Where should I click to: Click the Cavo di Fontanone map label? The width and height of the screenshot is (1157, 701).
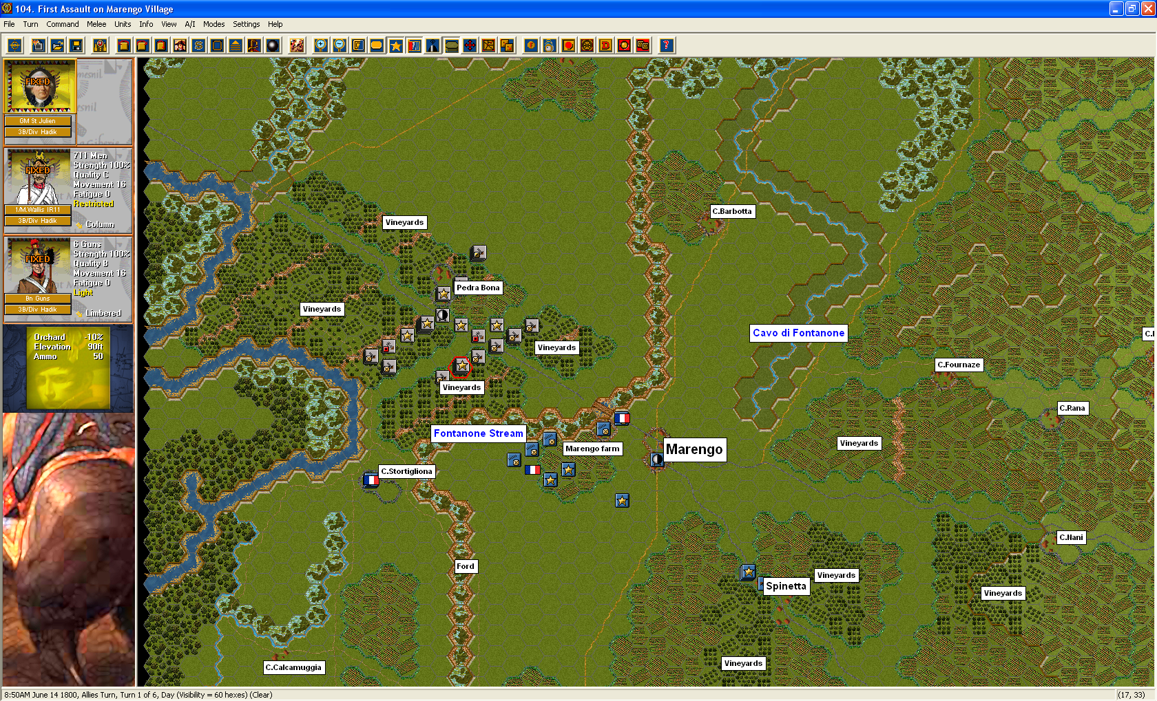[x=798, y=333]
